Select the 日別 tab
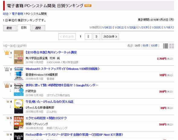Screen dimensions: 178x140 click(x=24, y=28)
